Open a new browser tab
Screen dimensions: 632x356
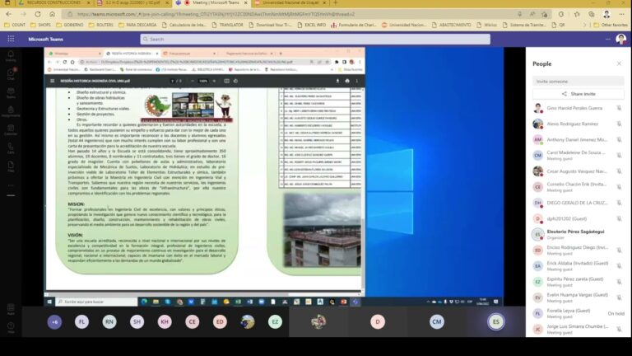click(336, 2)
